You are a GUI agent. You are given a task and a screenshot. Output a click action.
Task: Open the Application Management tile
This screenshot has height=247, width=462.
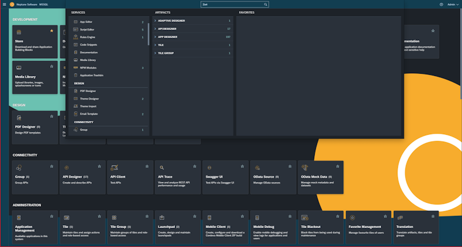pos(35,227)
